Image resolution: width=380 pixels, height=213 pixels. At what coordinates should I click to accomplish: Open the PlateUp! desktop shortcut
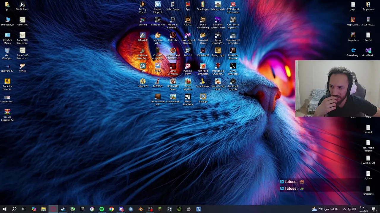coord(203,98)
